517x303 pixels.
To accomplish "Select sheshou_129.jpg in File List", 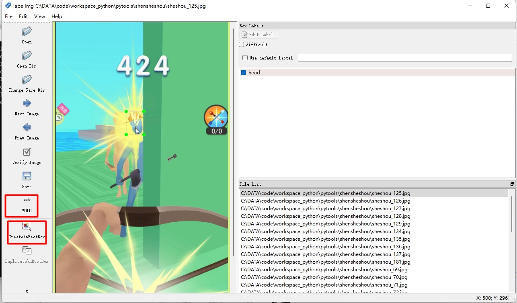I will [374, 224].
